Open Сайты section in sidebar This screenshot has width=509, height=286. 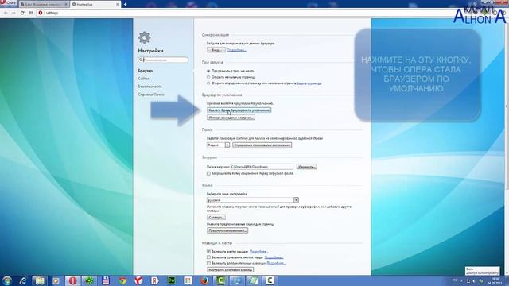coord(143,79)
